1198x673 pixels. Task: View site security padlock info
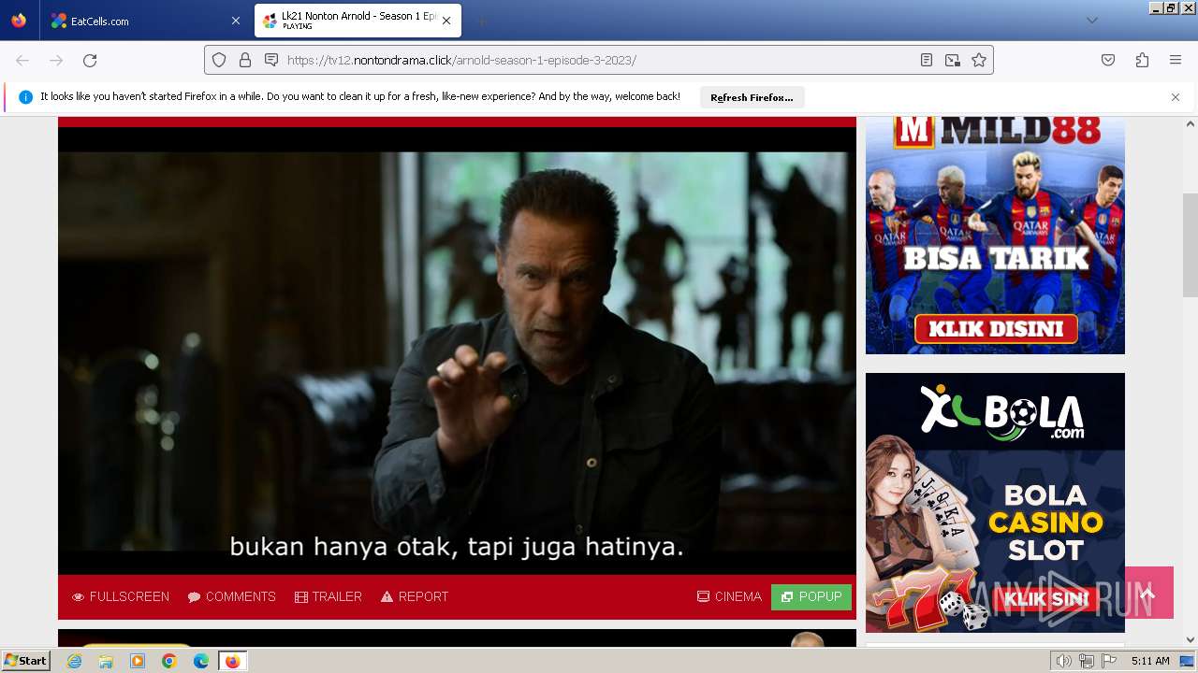[x=245, y=60]
